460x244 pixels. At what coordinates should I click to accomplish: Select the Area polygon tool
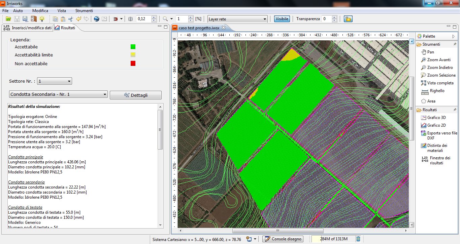(x=431, y=101)
